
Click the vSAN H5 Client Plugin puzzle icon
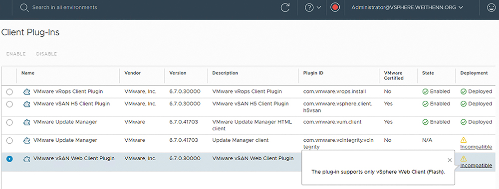click(x=27, y=103)
